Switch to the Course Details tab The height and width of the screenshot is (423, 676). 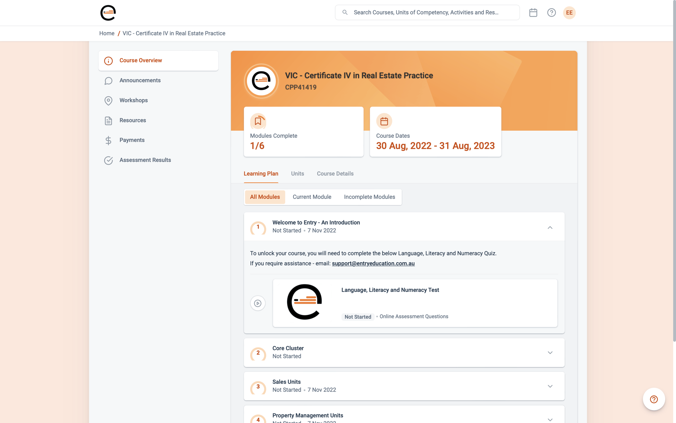tap(335, 174)
